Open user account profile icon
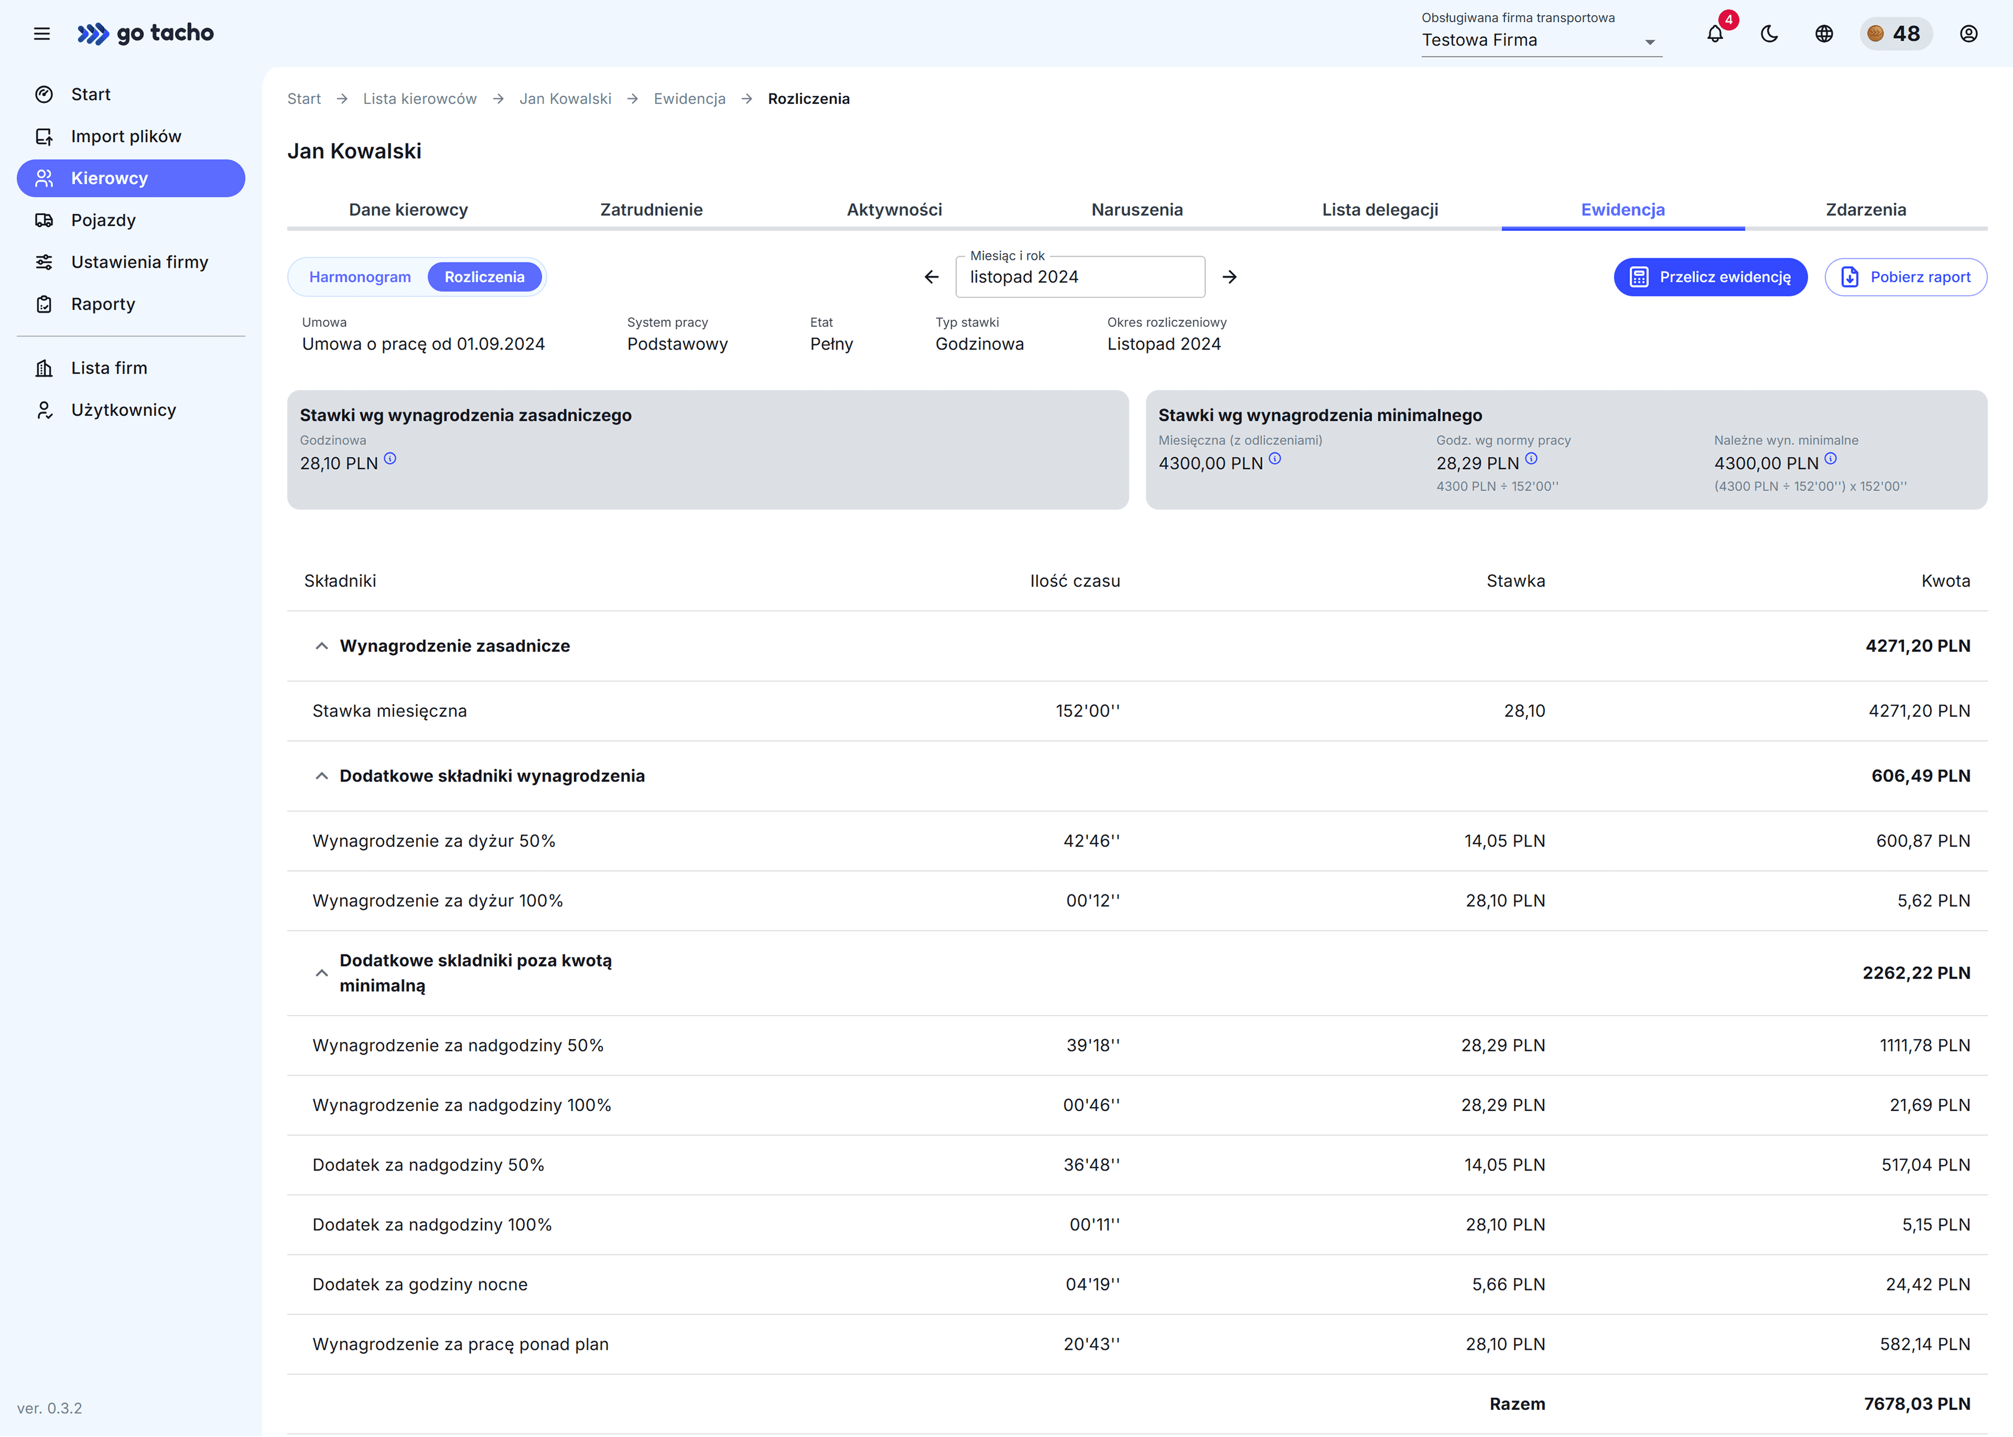The height and width of the screenshot is (1437, 2013). [1969, 34]
